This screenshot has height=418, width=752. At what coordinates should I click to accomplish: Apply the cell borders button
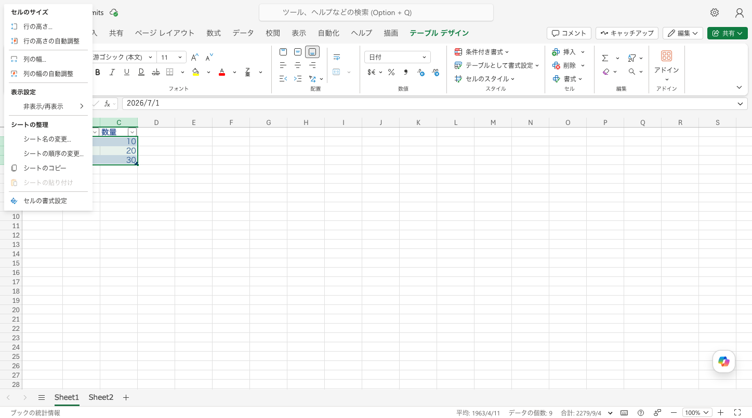(170, 72)
